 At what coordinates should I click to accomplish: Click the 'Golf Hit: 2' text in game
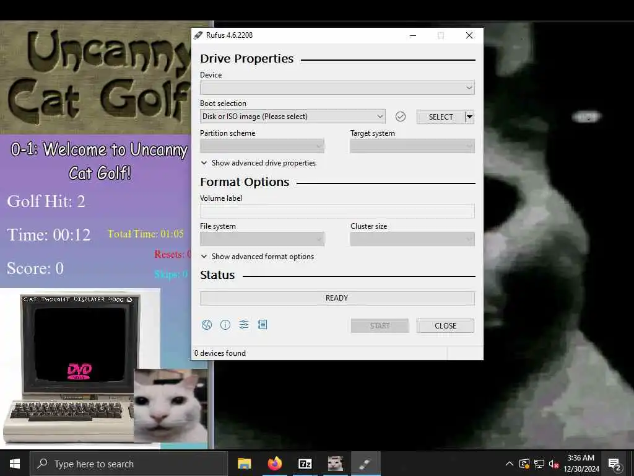pyautogui.click(x=46, y=201)
